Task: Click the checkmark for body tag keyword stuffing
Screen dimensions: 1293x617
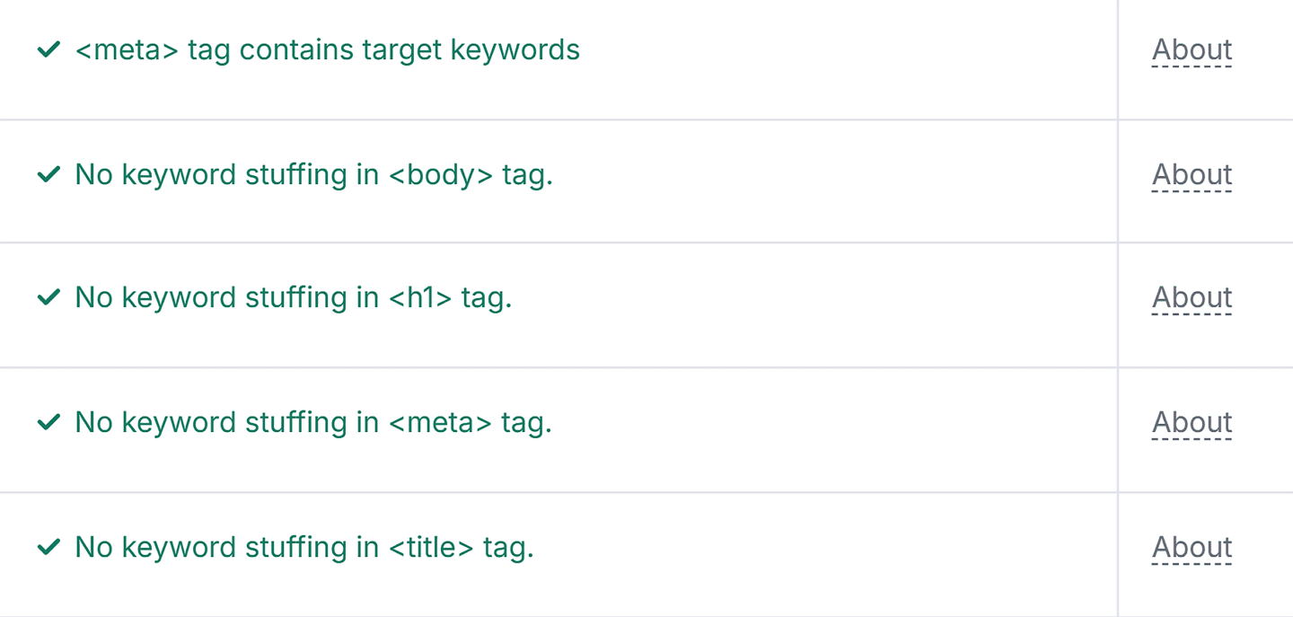Action: 48,174
